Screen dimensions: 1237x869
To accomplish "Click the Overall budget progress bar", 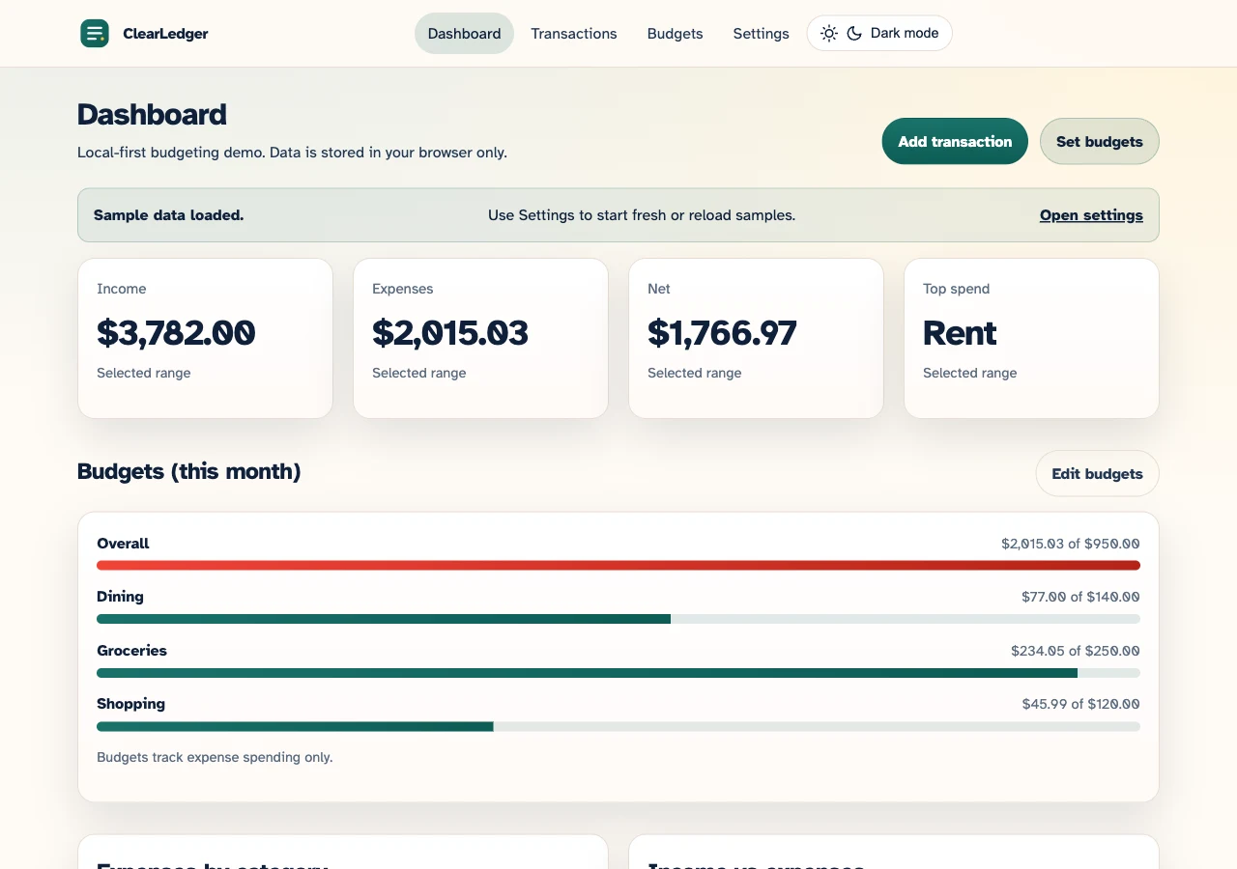I will [618, 566].
